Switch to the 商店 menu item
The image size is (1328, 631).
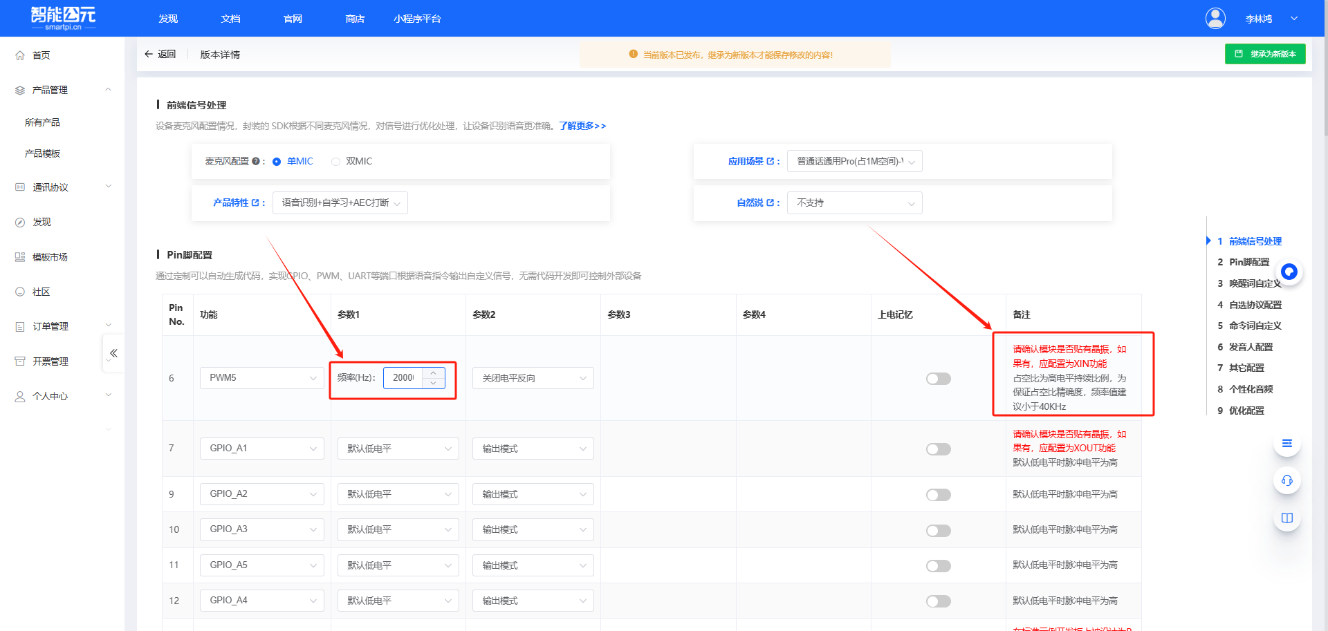coord(355,19)
